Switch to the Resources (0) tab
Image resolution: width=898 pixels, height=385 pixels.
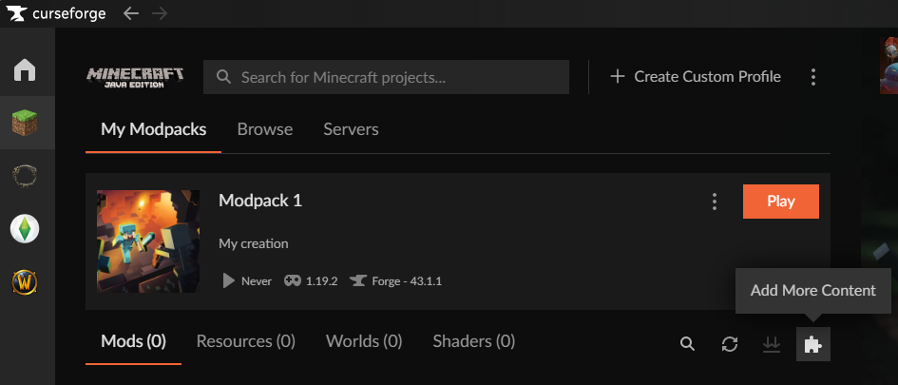click(x=246, y=341)
